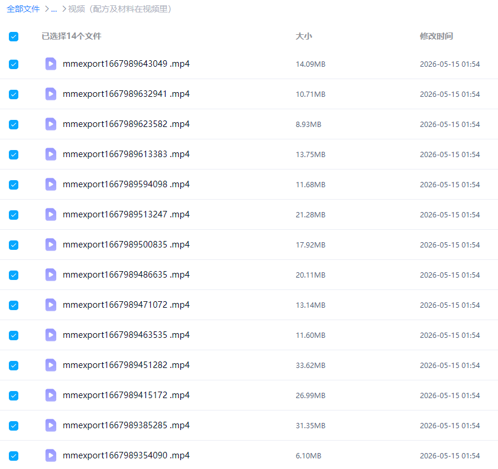498x469 pixels.
Task: Uncheck mmexport1667989451282 .mp4 checkbox
Action: [14, 366]
